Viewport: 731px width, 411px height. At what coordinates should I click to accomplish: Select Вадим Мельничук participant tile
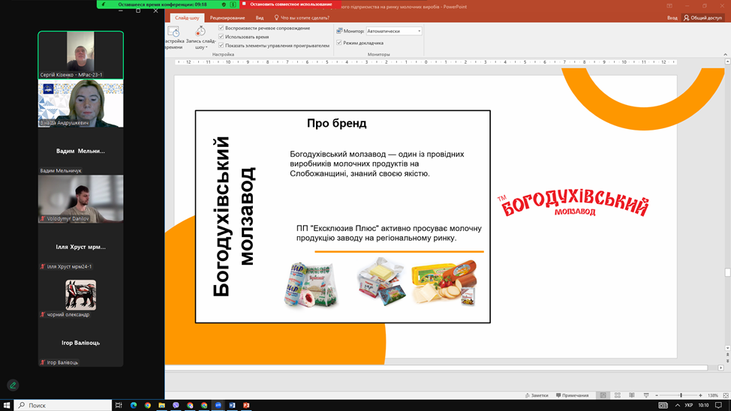tap(80, 151)
